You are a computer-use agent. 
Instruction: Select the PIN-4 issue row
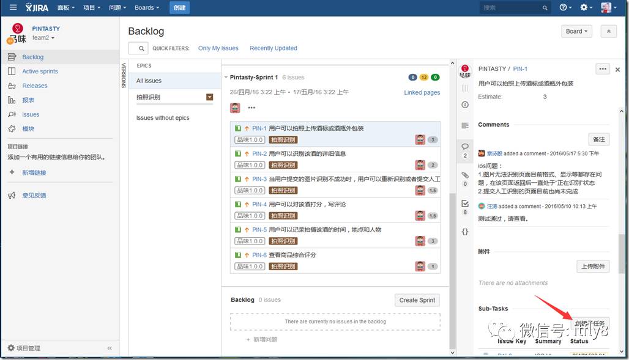coord(335,210)
